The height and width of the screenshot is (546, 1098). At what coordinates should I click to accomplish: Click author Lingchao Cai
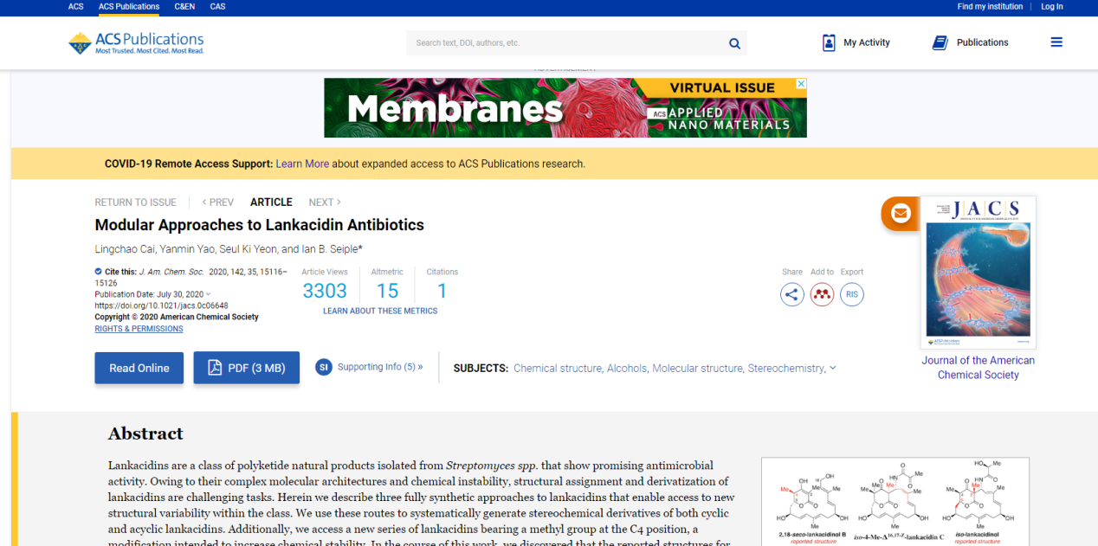[125, 249]
